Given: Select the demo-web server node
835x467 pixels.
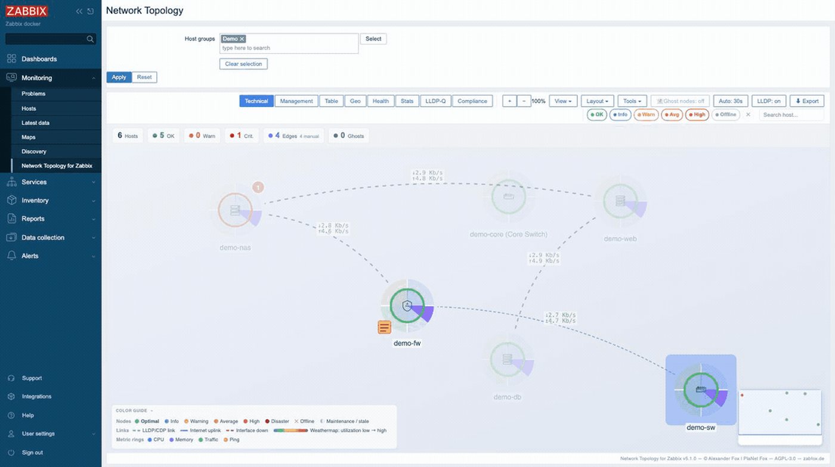Looking at the screenshot, I should click(620, 201).
